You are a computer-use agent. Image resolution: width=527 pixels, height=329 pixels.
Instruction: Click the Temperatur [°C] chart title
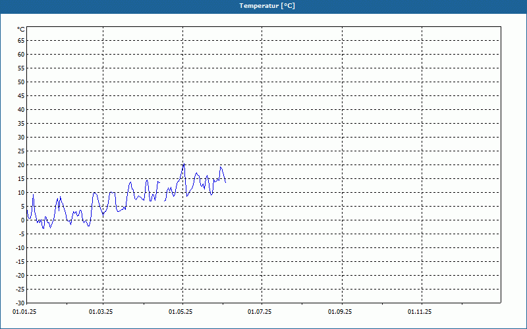point(267,6)
